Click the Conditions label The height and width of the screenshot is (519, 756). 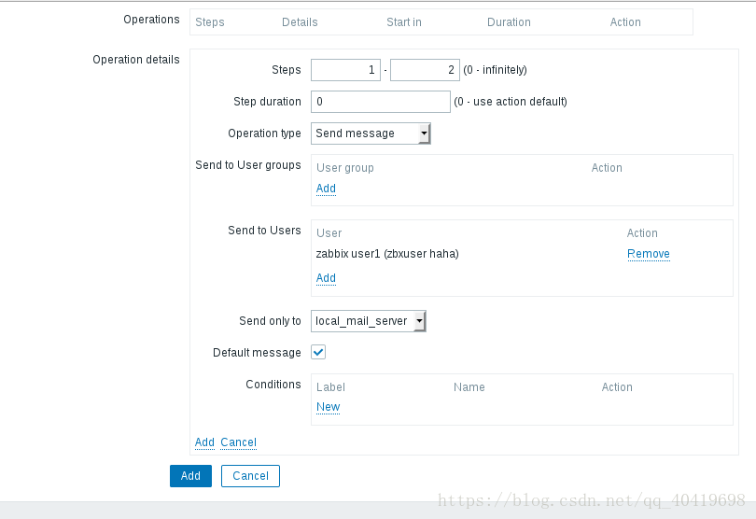(x=273, y=385)
